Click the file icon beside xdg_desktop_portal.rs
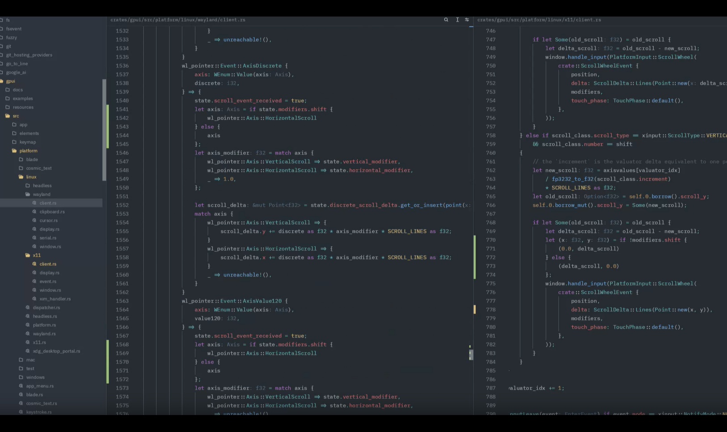 28,351
